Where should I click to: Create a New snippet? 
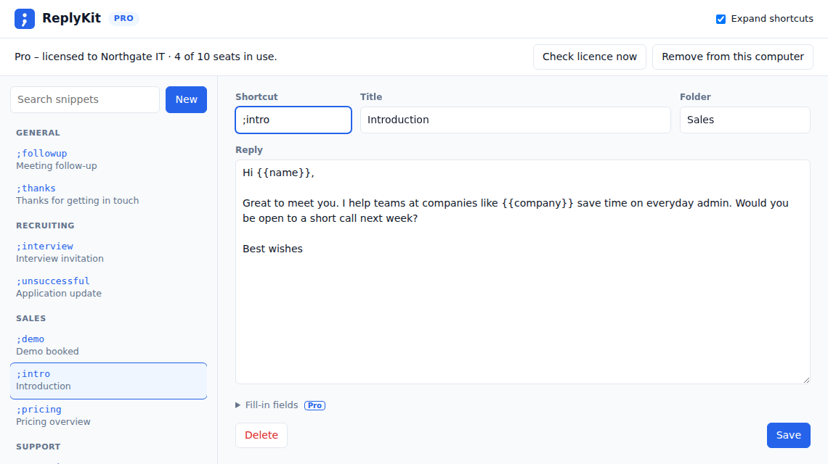point(187,99)
